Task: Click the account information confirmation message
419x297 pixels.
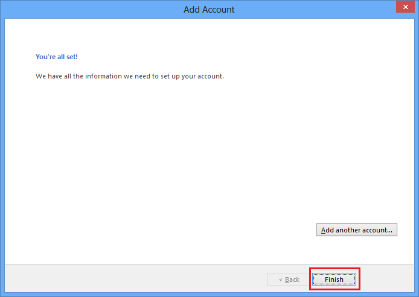Action: click(130, 77)
